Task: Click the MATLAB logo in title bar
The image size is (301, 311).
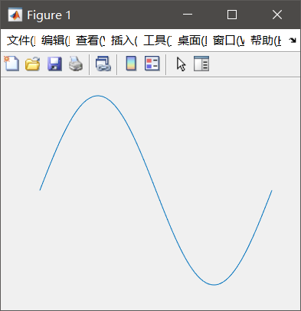Action: coord(15,15)
